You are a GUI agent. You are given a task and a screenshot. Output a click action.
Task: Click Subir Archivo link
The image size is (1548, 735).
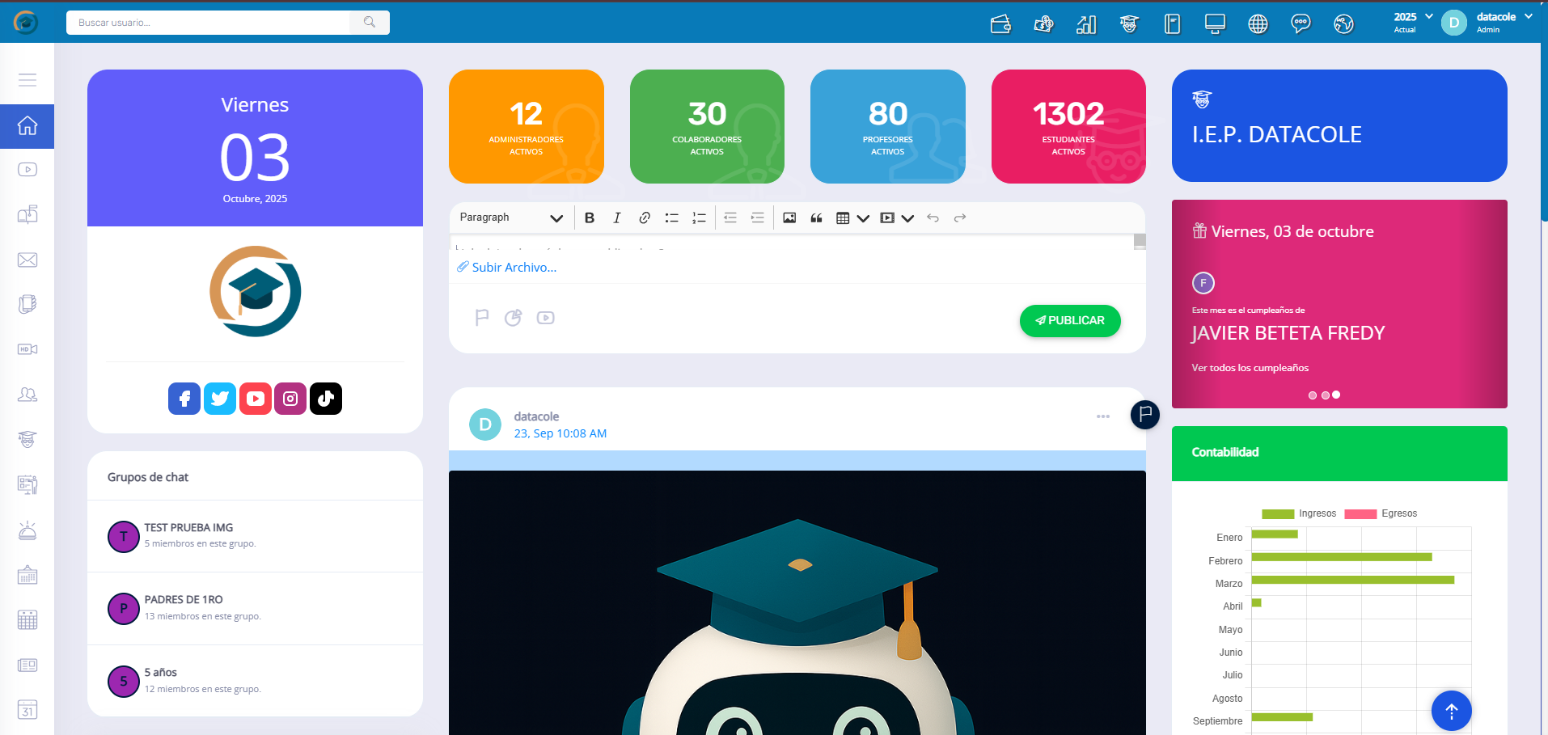point(507,267)
